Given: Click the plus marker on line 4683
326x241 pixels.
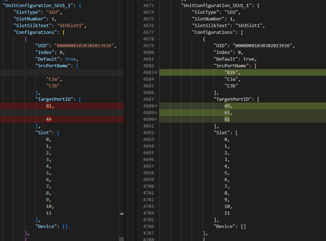Looking at the screenshot, I should [155, 73].
